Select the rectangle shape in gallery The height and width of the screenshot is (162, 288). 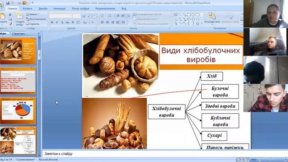tap(189, 15)
